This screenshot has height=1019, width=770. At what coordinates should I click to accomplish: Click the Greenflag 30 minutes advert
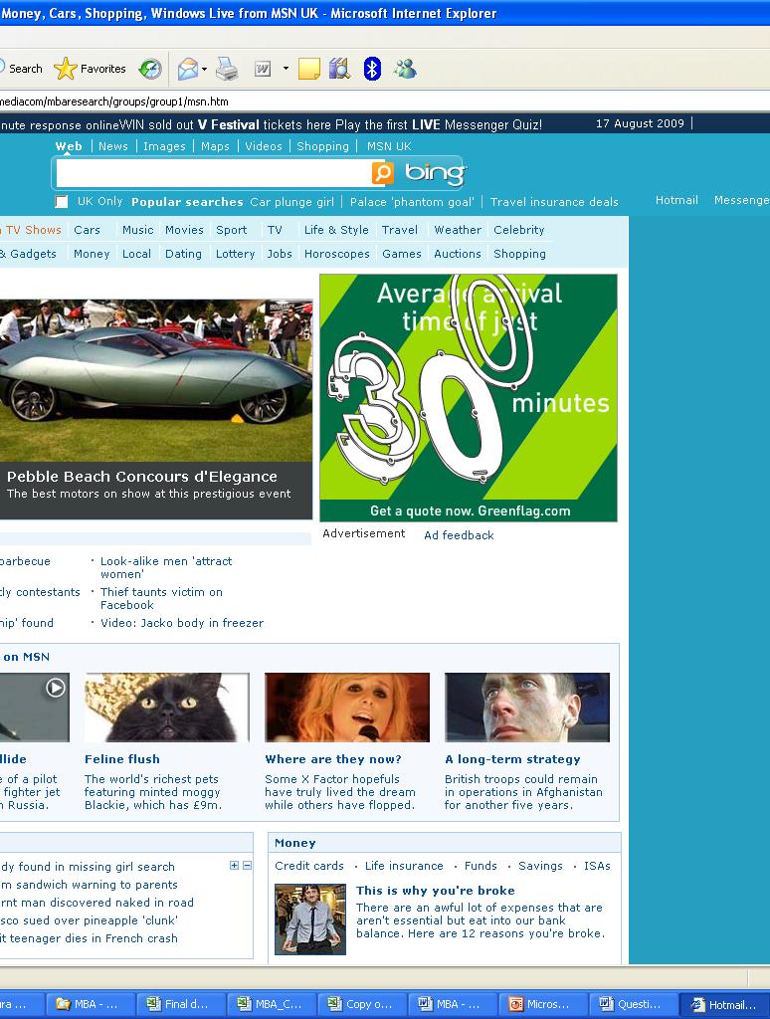469,398
